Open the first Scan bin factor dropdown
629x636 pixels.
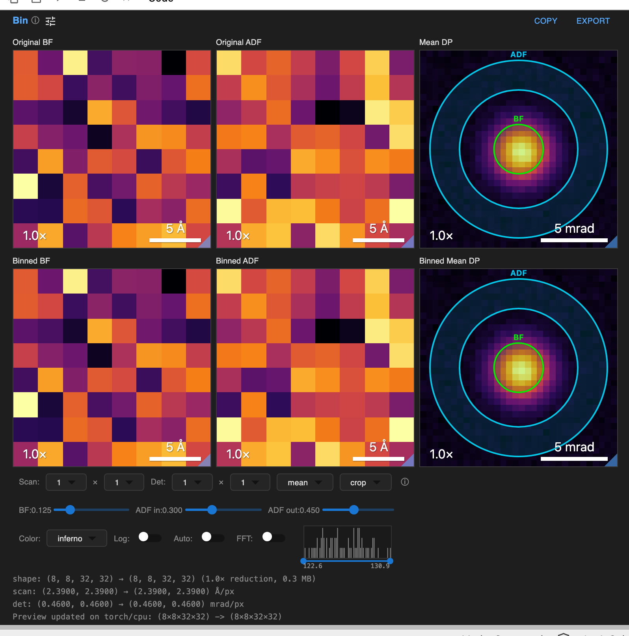click(66, 482)
